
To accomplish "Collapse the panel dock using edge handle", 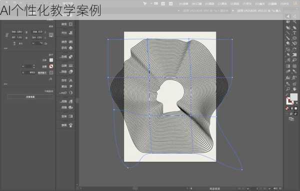I will click(x=77, y=101).
